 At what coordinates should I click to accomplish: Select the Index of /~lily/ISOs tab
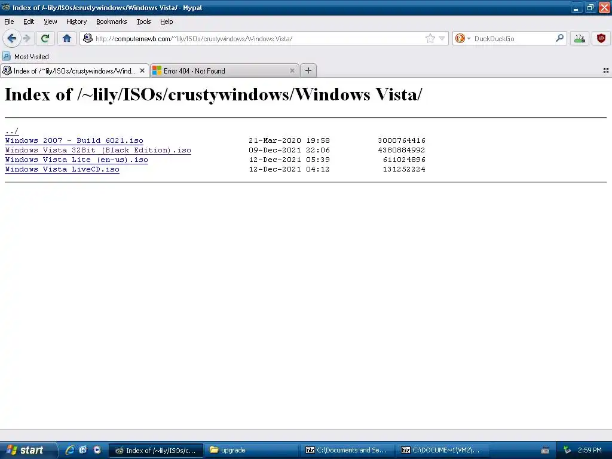[x=75, y=71]
